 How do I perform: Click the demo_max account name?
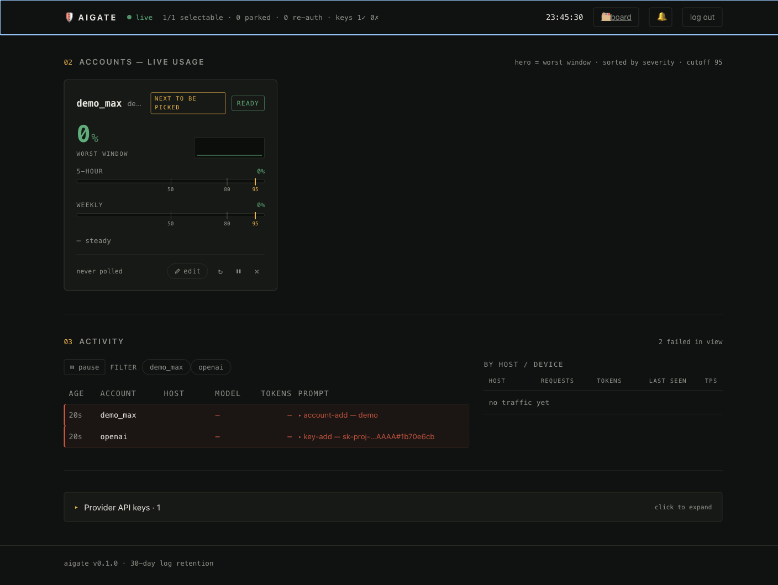pos(99,103)
